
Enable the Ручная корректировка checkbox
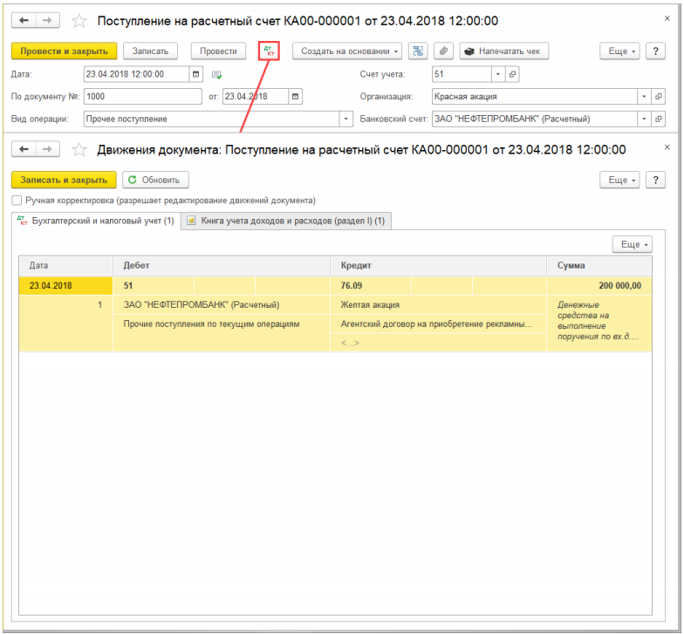[x=17, y=201]
